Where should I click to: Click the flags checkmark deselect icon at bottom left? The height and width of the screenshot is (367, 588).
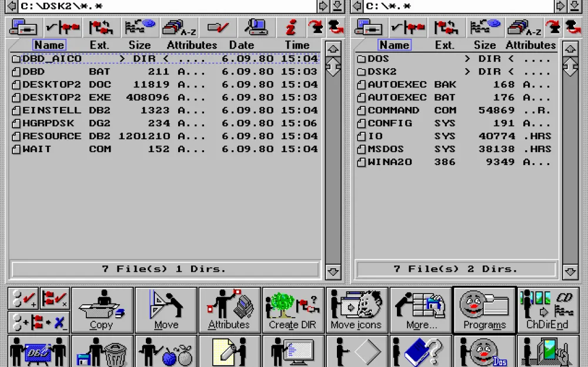point(55,298)
